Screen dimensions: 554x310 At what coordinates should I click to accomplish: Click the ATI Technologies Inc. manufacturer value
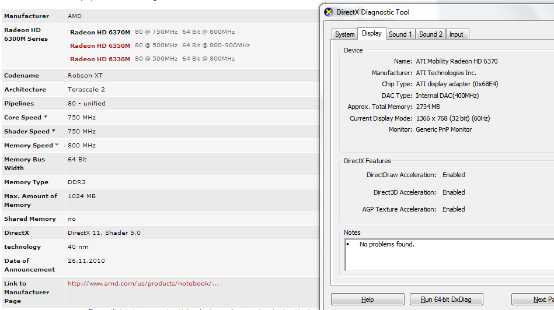point(446,73)
